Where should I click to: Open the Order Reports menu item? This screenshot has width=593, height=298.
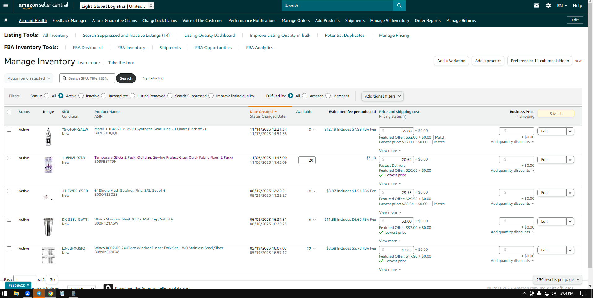click(x=428, y=21)
